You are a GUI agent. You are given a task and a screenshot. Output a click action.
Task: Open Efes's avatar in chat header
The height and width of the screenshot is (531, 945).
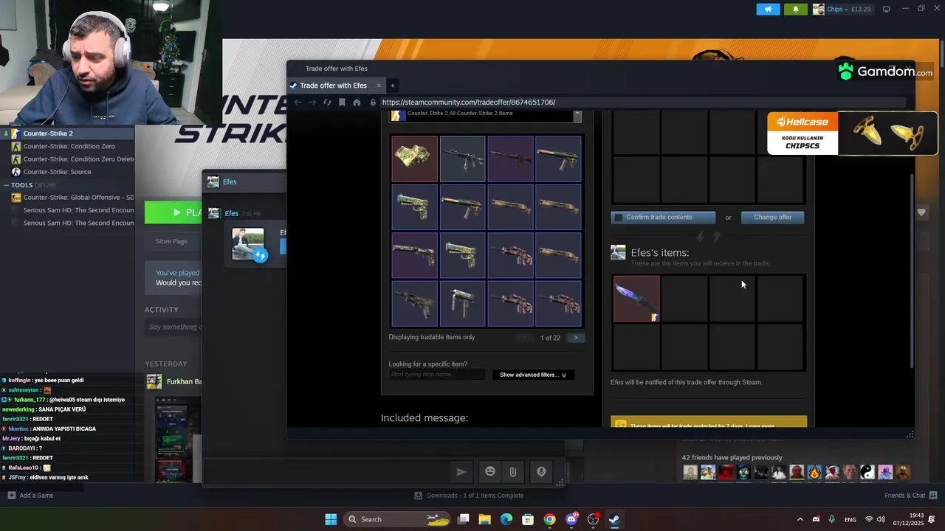pos(213,182)
